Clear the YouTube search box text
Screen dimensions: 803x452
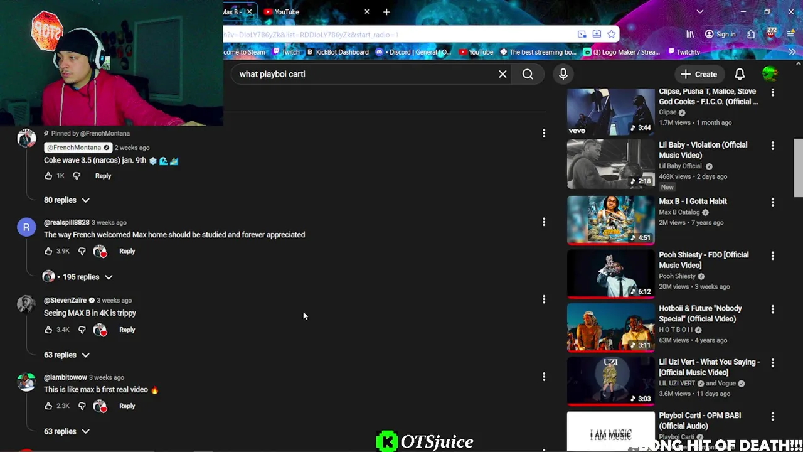click(x=503, y=74)
